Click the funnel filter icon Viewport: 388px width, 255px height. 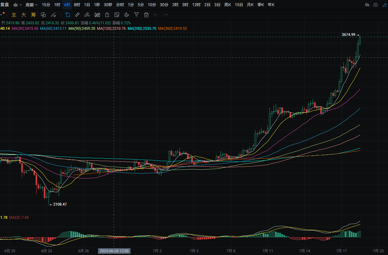[137, 15]
